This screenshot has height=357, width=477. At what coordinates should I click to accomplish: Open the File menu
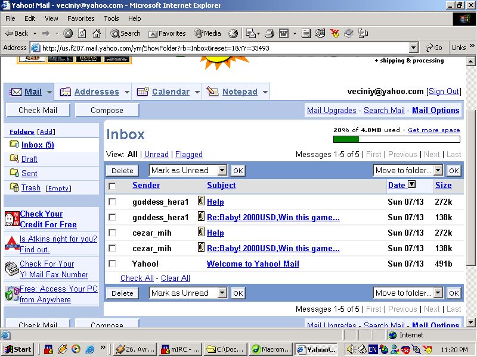pyautogui.click(x=10, y=18)
